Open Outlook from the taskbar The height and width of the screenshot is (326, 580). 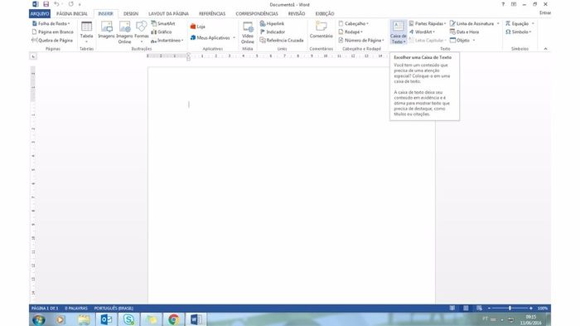tap(107, 319)
